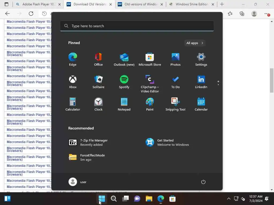Viewport: 274px width, 205px height.
Task: Click the Start menu search box
Action: [x=137, y=26]
